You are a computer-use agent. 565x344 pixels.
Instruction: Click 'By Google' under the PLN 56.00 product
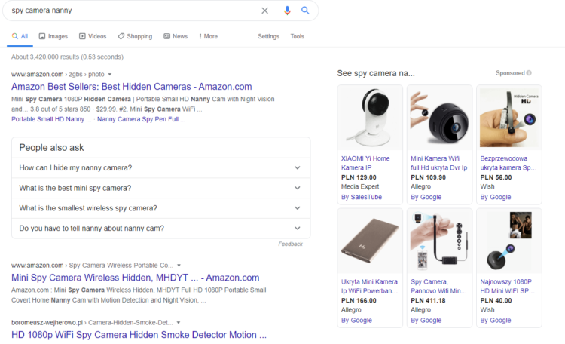(x=496, y=197)
